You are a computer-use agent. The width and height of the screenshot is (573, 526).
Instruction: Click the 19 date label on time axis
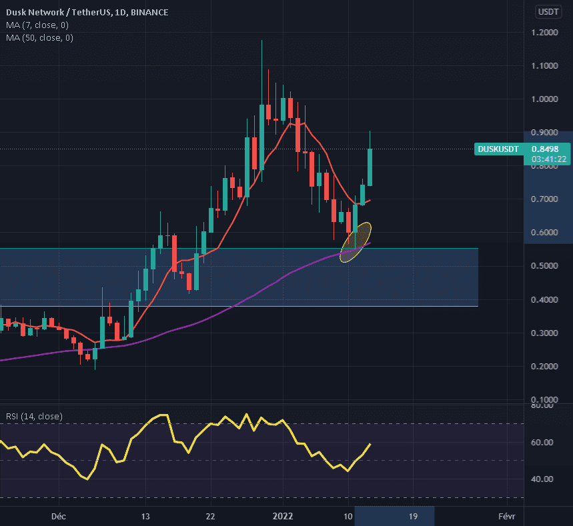coord(413,516)
